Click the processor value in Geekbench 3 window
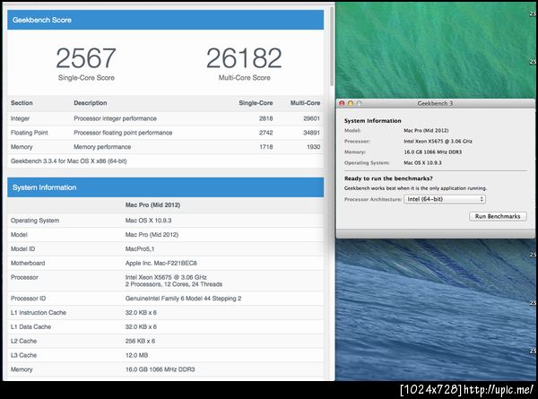The height and width of the screenshot is (399, 538). [438, 142]
